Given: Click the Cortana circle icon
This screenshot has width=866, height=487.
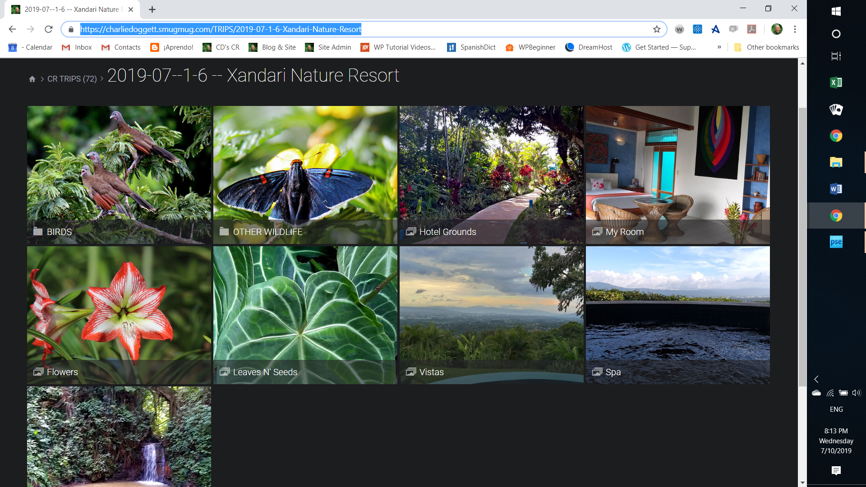Looking at the screenshot, I should (x=836, y=34).
